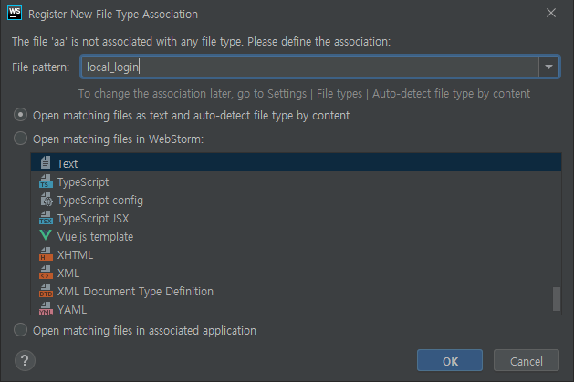Screen dimensions: 574x382
Task: Click the WebStorm logo in title bar
Action: click(15, 14)
